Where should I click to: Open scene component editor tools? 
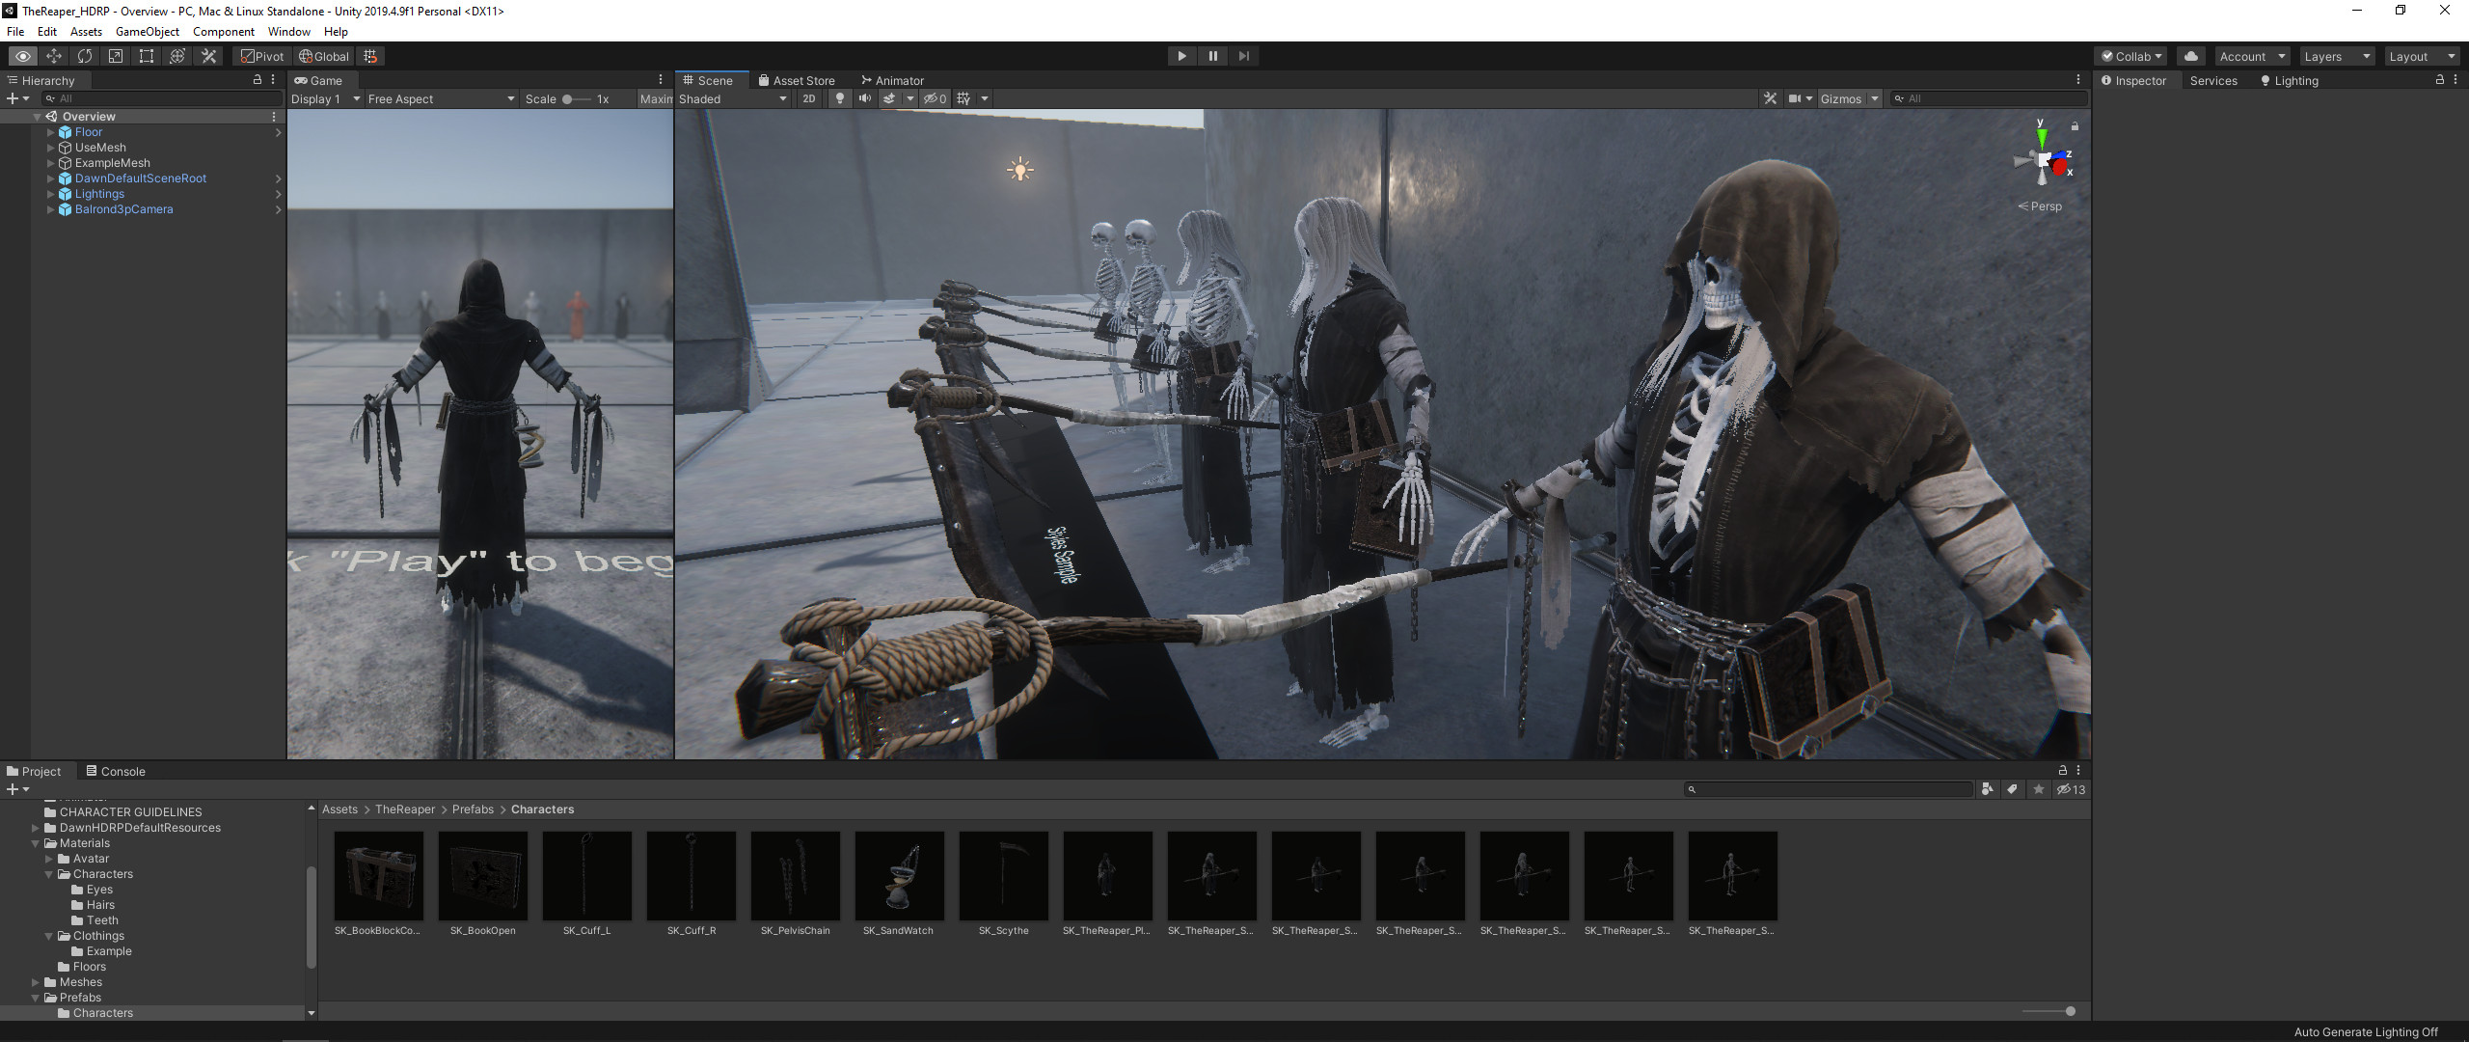(1770, 98)
